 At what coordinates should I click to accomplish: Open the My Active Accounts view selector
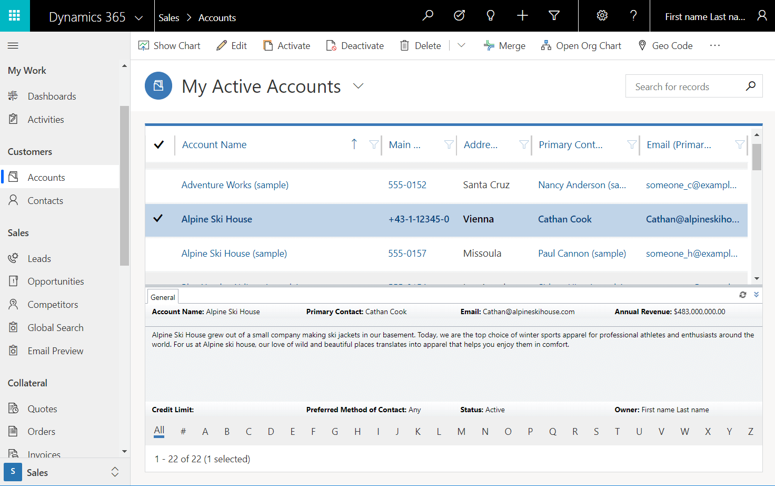pyautogui.click(x=358, y=86)
